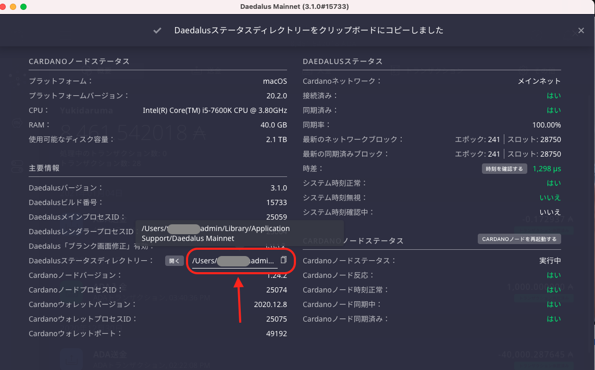The width and height of the screenshot is (595, 370).
Task: Click the wallet process ID 25075
Action: (x=277, y=319)
